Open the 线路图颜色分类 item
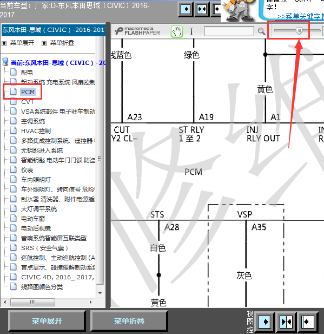This screenshot has height=334, width=324. pos(42,287)
